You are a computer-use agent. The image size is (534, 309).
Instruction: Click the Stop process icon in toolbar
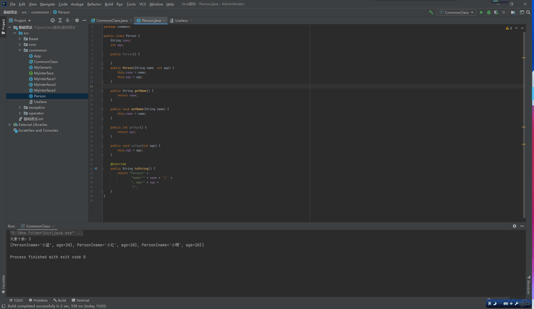504,12
